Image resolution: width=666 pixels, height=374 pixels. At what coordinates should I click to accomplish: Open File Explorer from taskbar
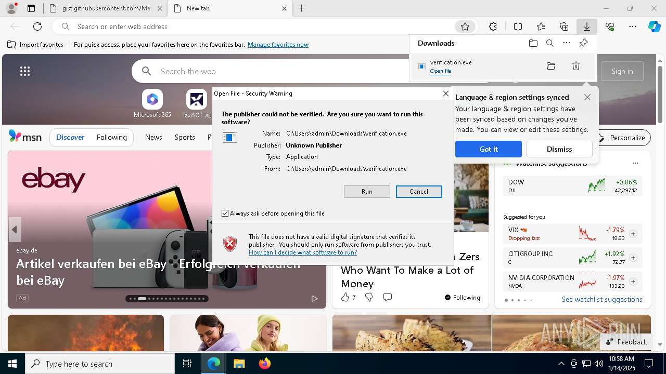click(x=239, y=364)
